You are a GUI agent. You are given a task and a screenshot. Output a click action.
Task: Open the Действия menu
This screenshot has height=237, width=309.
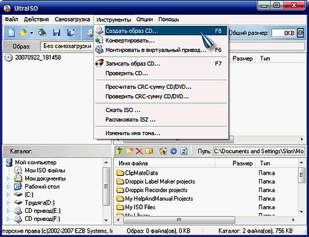pos(36,19)
